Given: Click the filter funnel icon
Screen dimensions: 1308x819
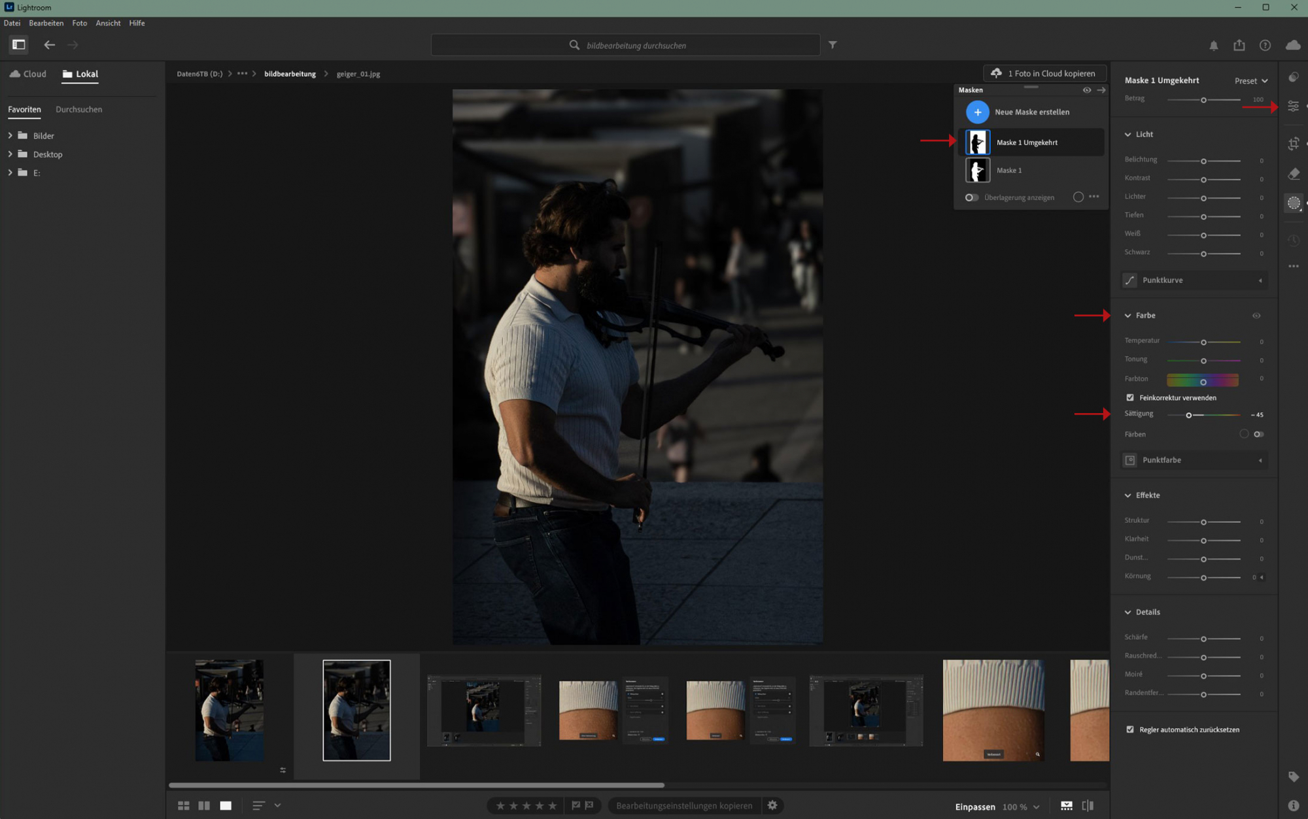Looking at the screenshot, I should tap(832, 45).
